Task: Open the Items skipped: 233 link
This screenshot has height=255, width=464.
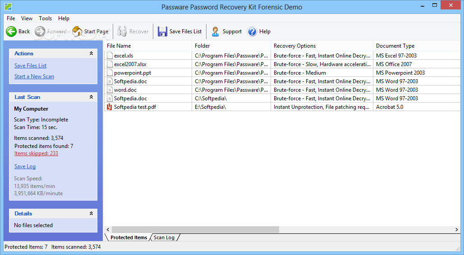Action: pos(36,153)
